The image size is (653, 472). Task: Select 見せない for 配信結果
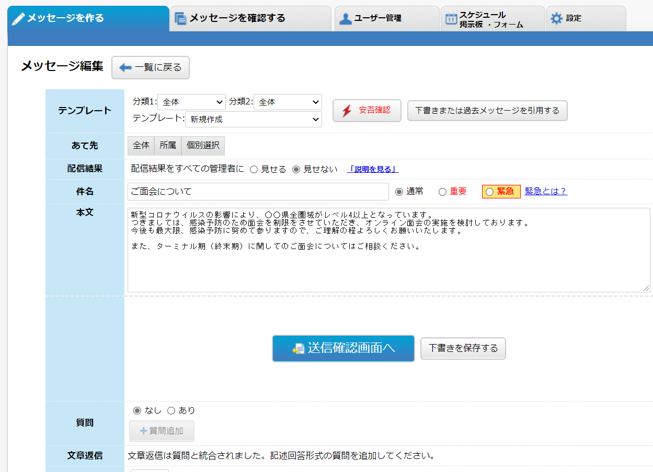(x=296, y=169)
